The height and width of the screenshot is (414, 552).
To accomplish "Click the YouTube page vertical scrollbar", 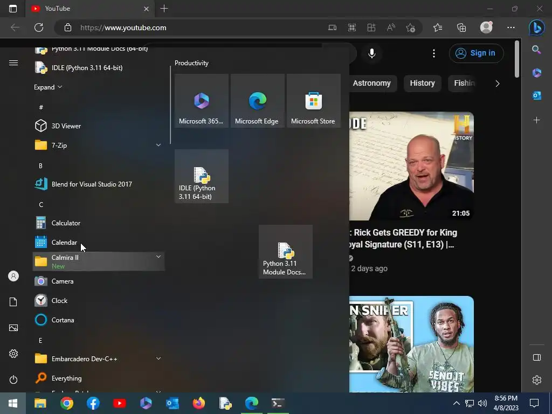I will 516,59.
